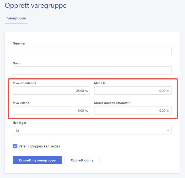Click the Opprett og ny button
The height and width of the screenshot is (178, 185).
coord(82,160)
